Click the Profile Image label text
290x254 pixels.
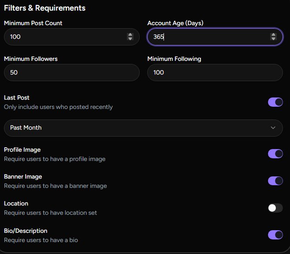pos(22,150)
